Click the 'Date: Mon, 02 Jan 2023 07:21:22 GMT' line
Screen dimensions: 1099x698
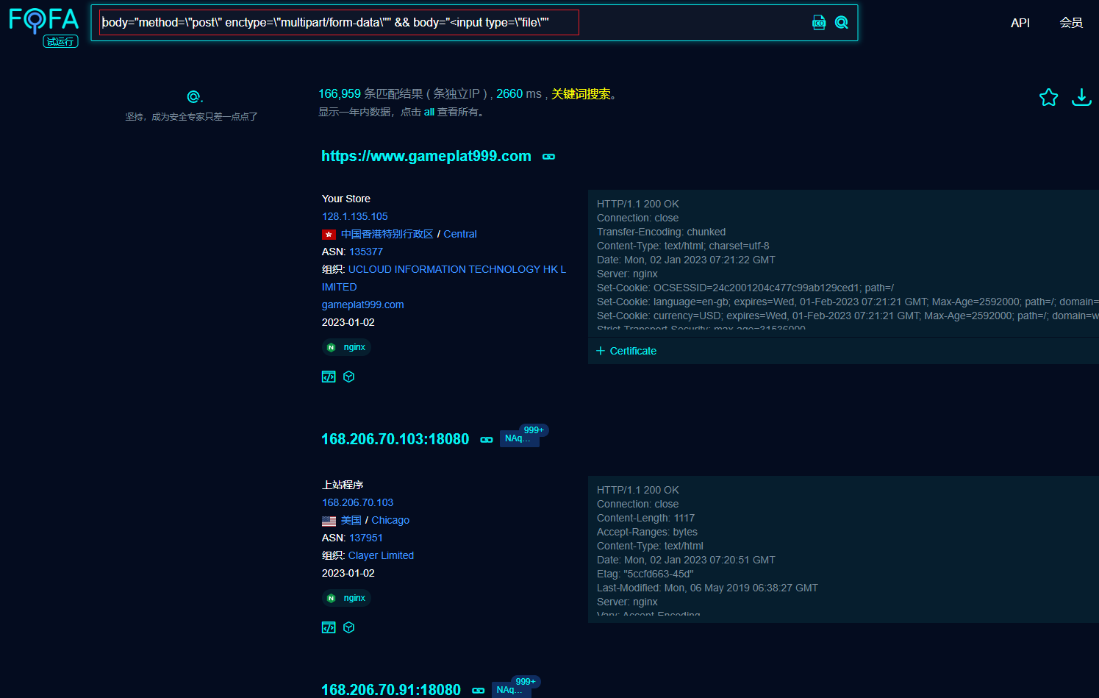(687, 260)
